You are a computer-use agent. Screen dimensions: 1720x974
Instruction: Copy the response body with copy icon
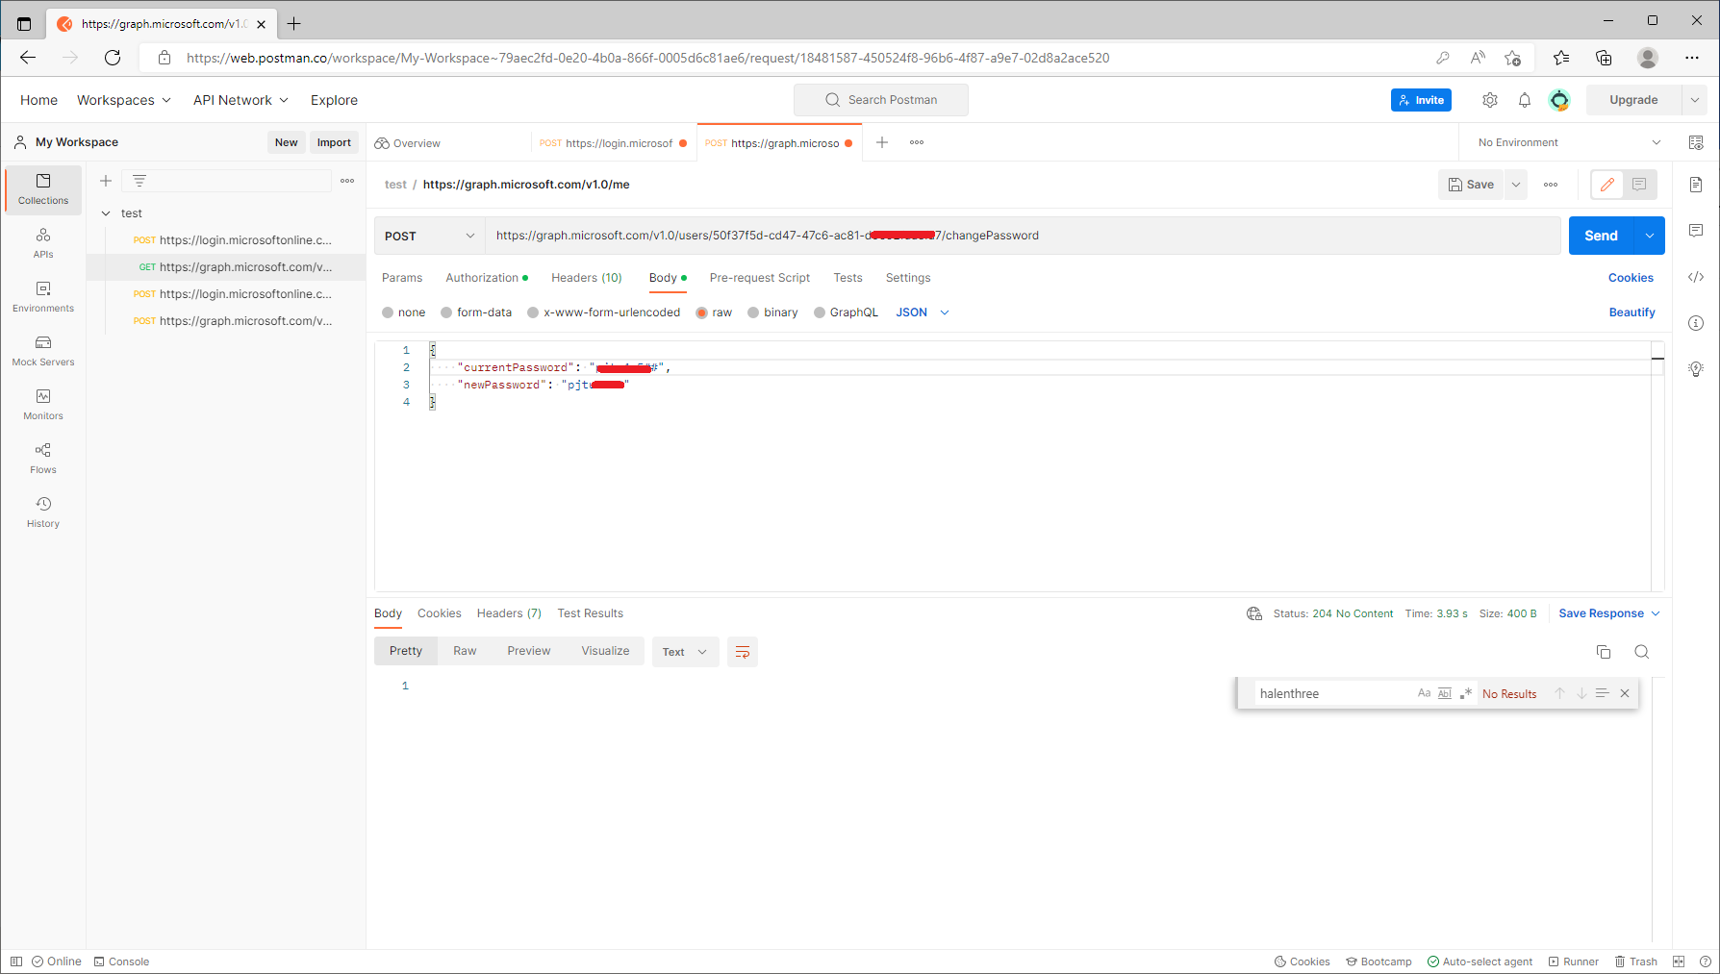pos(1604,652)
